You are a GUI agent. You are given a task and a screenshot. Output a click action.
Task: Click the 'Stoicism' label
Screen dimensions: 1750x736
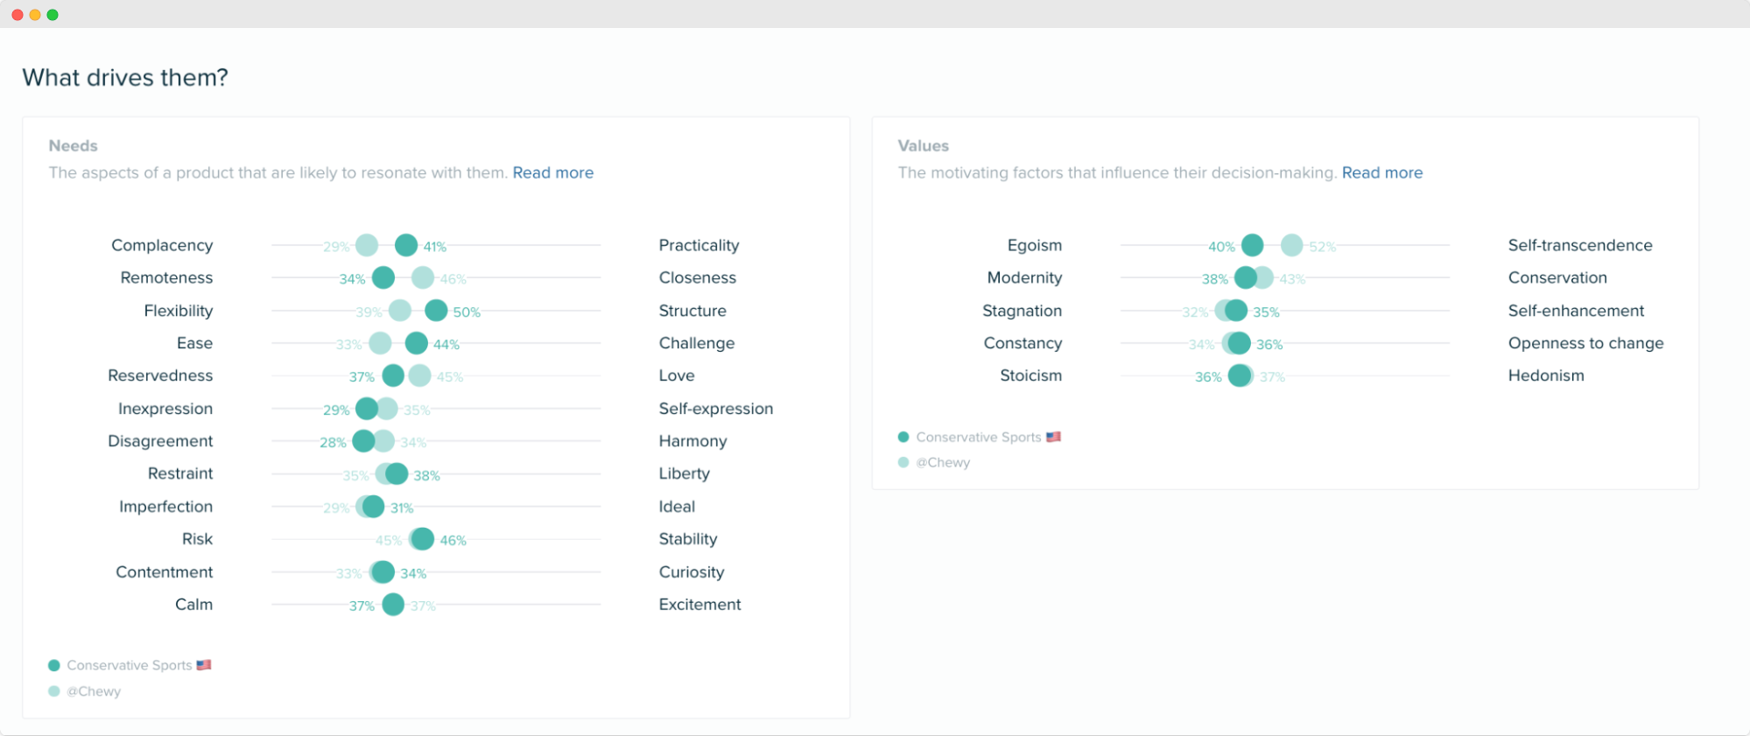pyautogui.click(x=1031, y=375)
